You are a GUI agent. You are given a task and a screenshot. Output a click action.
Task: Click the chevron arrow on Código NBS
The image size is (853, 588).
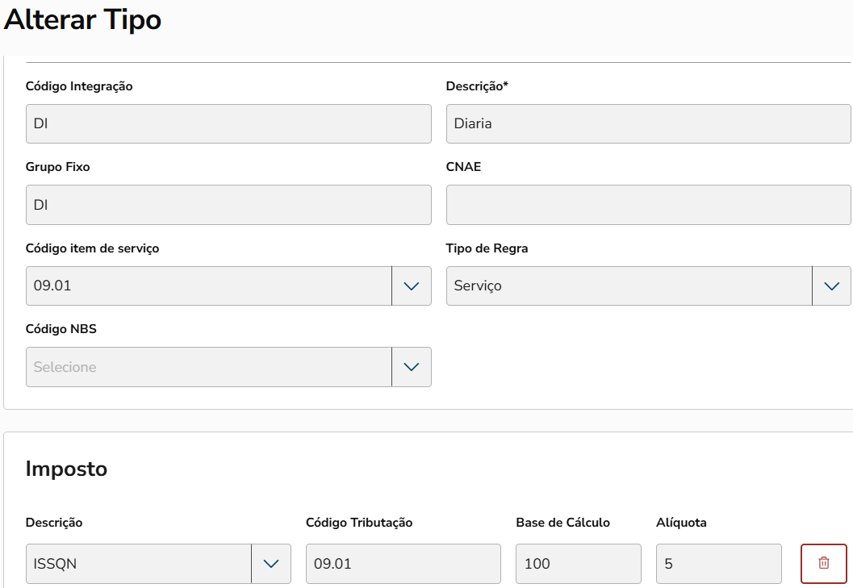click(412, 367)
